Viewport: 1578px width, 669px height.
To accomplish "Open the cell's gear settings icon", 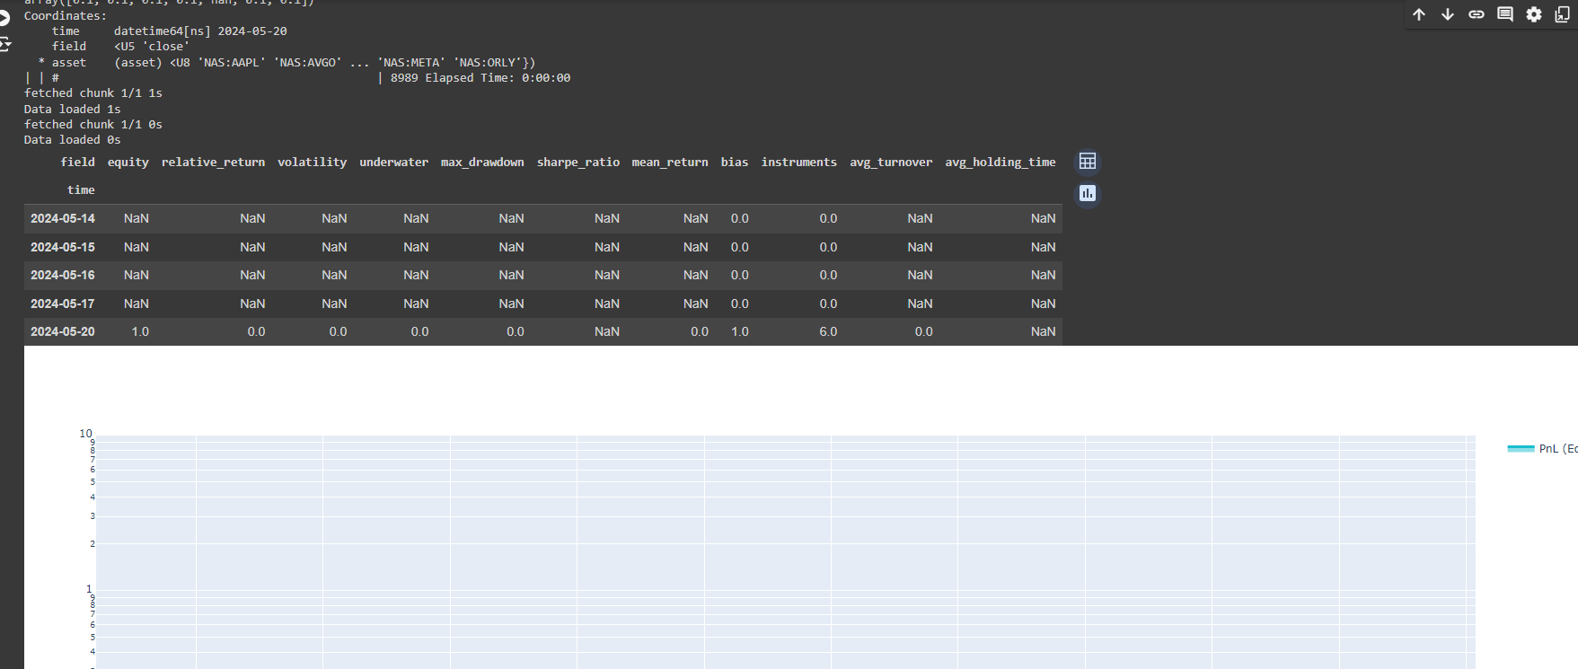I will (x=1534, y=14).
